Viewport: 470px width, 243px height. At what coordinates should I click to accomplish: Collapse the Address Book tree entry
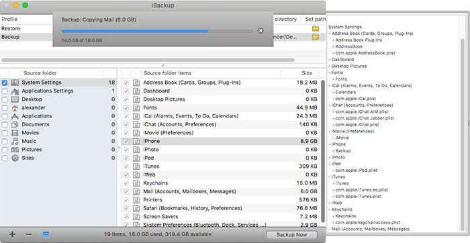[x=330, y=34]
